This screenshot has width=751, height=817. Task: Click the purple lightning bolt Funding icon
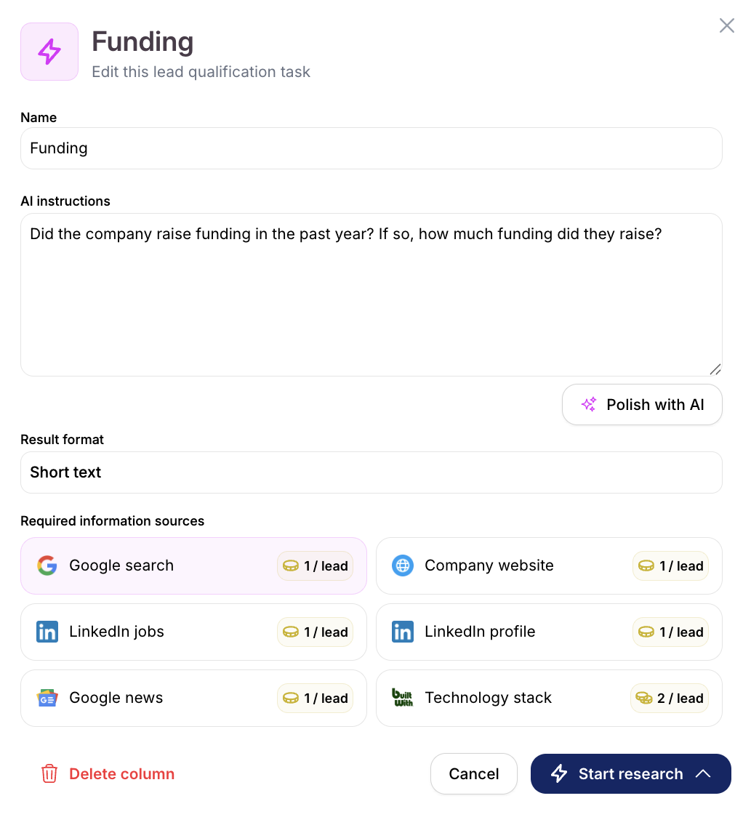(49, 52)
